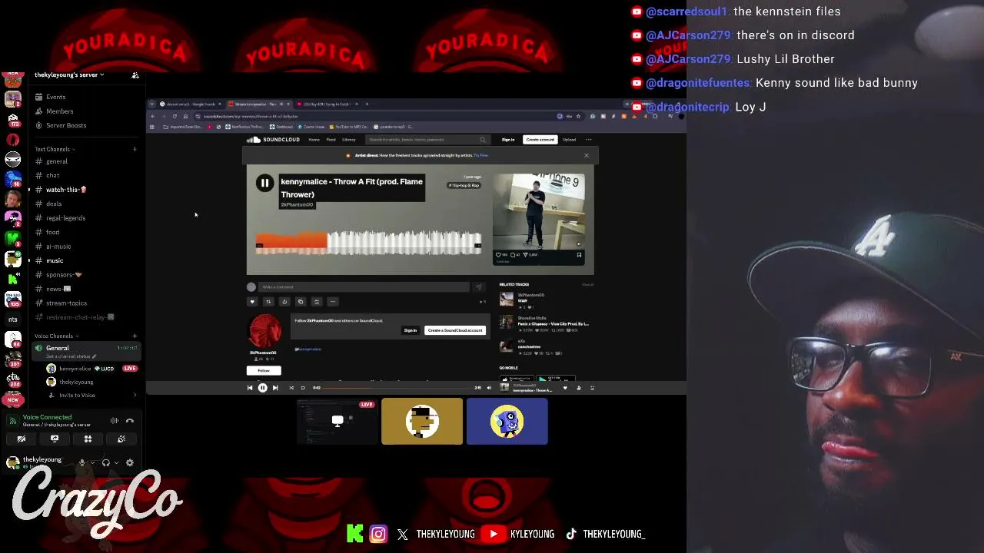Image resolution: width=984 pixels, height=553 pixels.
Task: Turn on the camera in Discord
Action: pos(21,439)
